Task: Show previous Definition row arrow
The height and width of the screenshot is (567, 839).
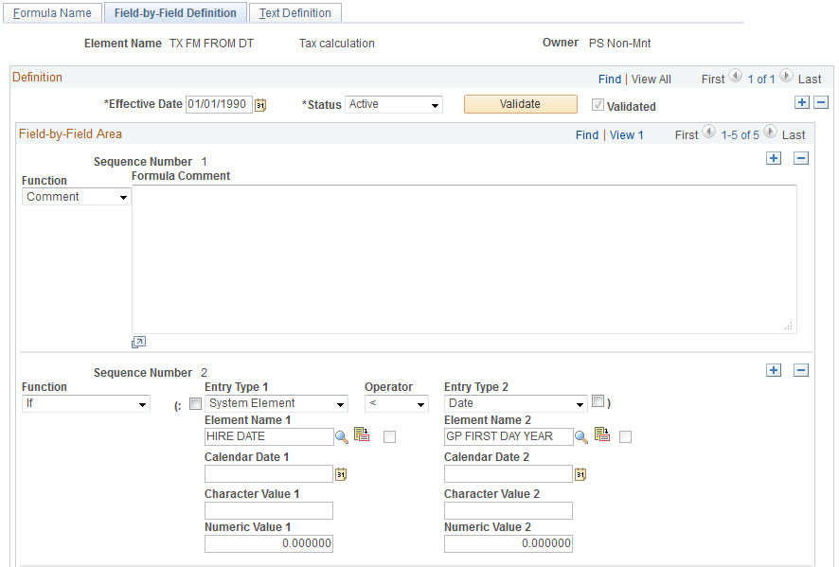Action: point(736,76)
